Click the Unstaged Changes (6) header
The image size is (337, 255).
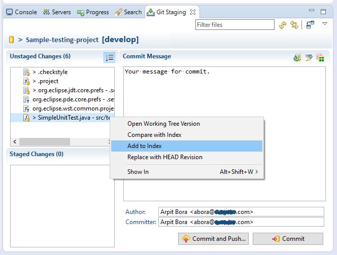point(40,56)
